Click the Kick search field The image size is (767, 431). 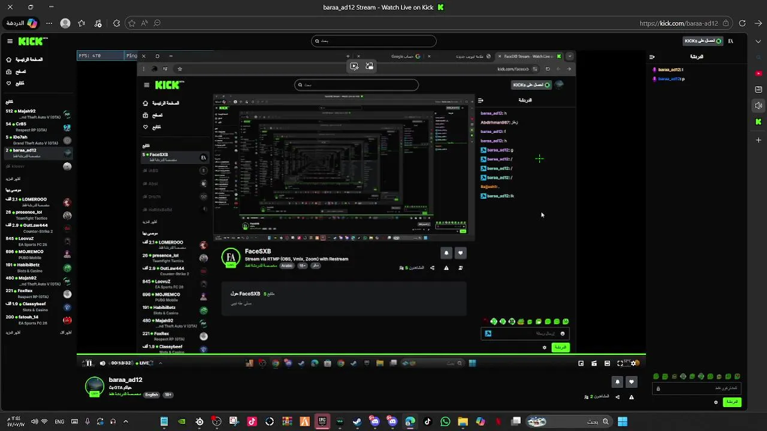[x=374, y=41]
